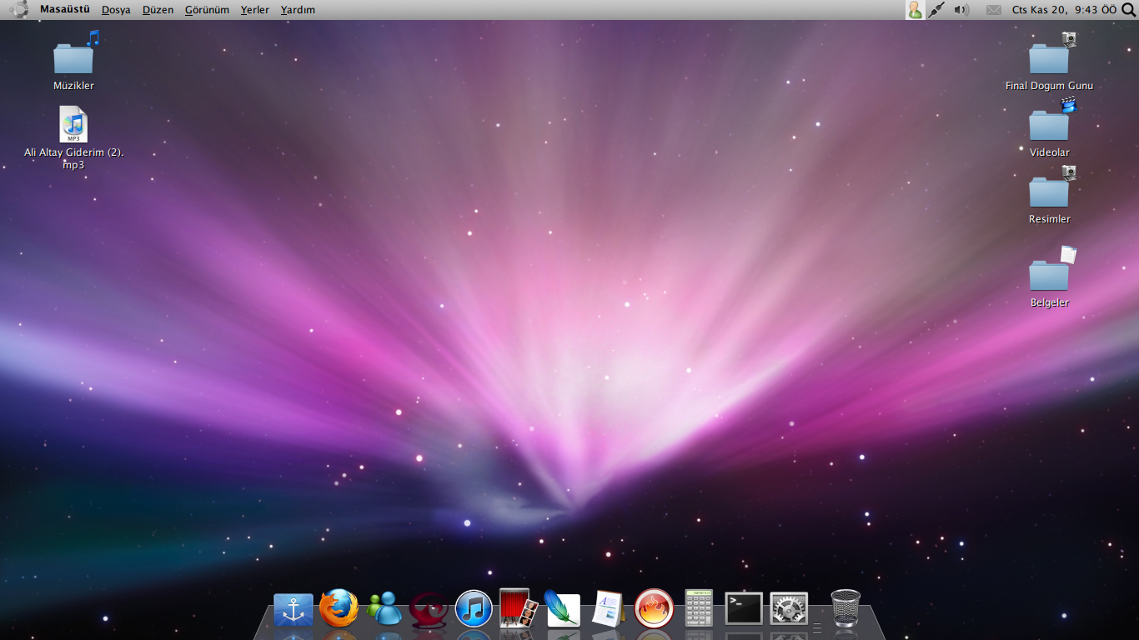Launch the red curtain photo booth app
The height and width of the screenshot is (640, 1139).
tap(519, 608)
